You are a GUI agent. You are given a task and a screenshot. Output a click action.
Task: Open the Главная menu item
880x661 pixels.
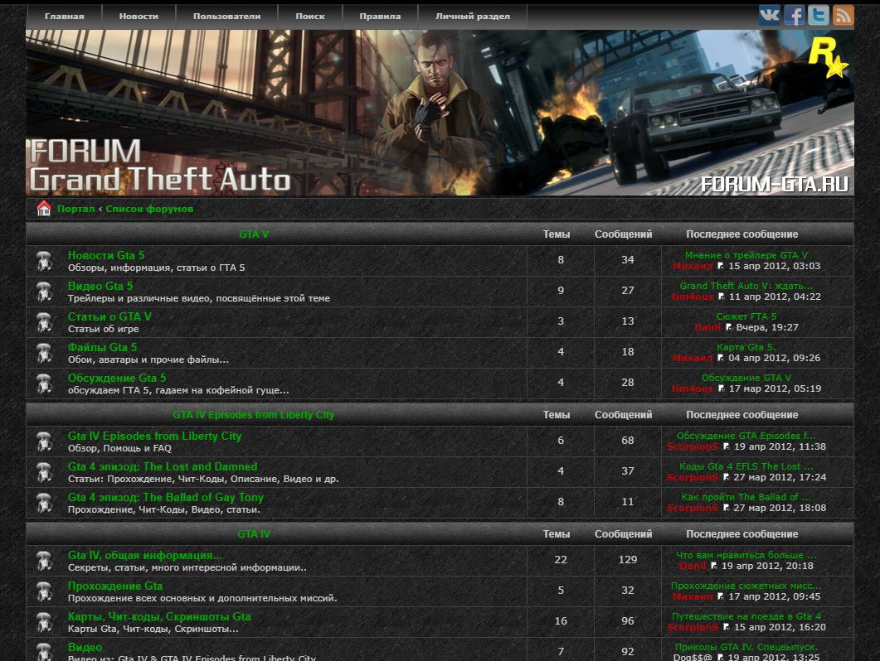coord(64,16)
